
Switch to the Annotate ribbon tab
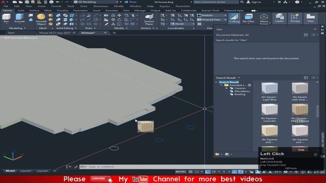tap(112, 10)
